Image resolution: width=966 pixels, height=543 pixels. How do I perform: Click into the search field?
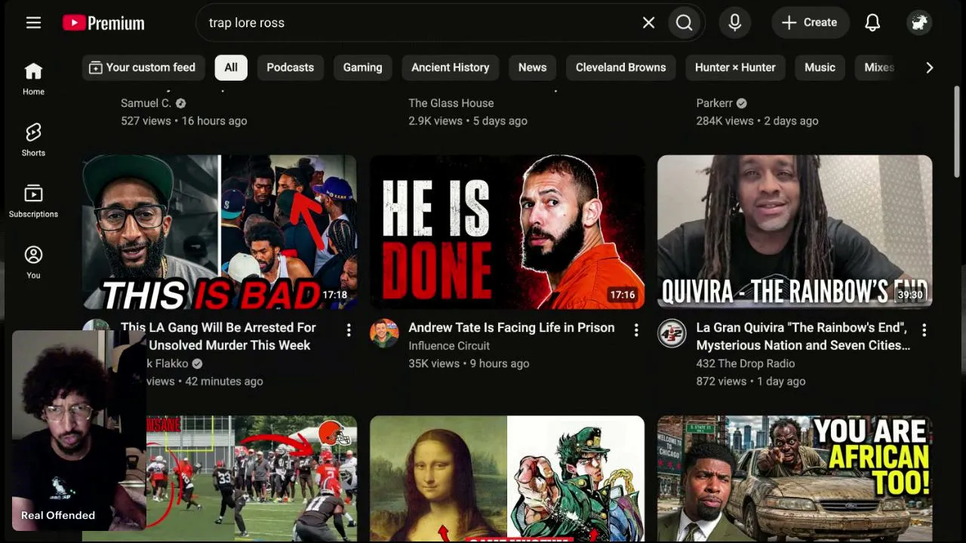(419, 23)
